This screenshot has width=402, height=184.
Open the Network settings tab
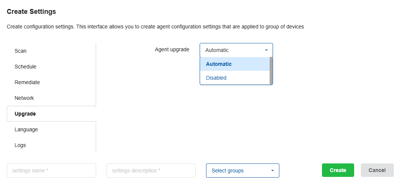tap(24, 98)
